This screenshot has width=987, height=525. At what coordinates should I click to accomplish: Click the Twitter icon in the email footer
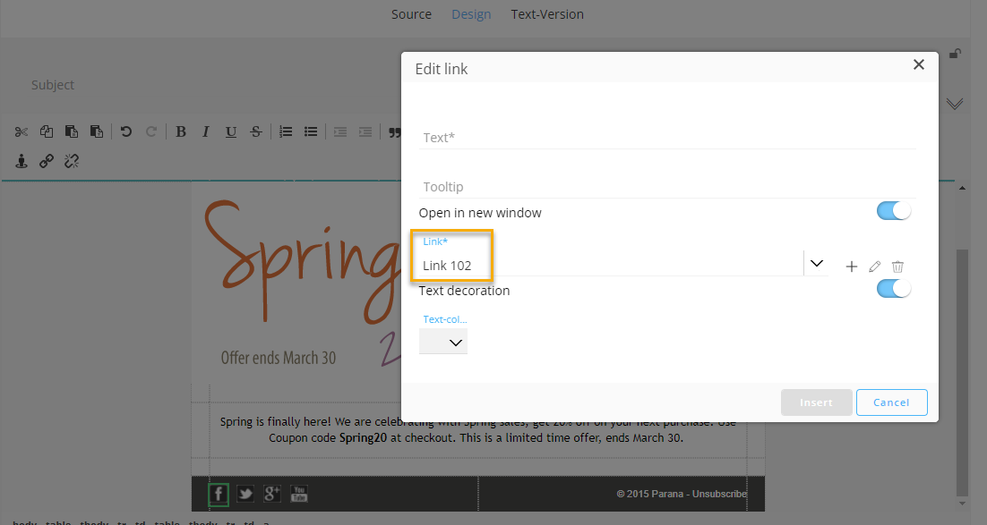coord(245,494)
